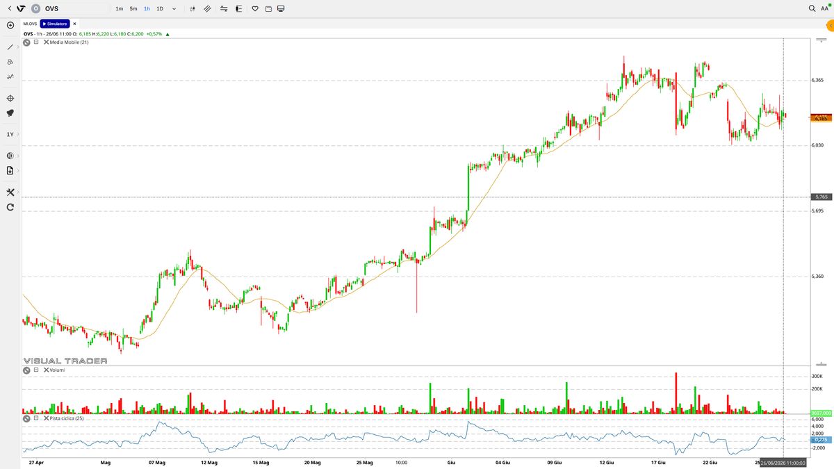The image size is (834, 469).
Task: Select the 5m timeframe
Action: pyautogui.click(x=133, y=8)
